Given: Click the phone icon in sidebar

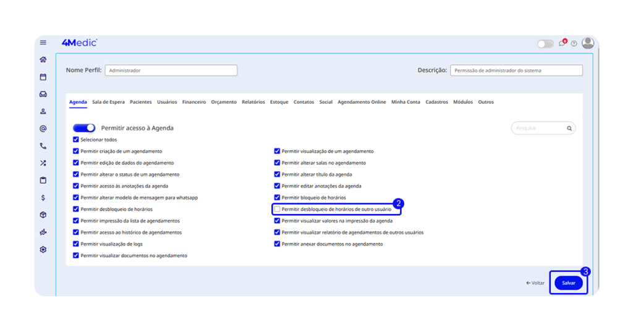Looking at the screenshot, I should (43, 147).
